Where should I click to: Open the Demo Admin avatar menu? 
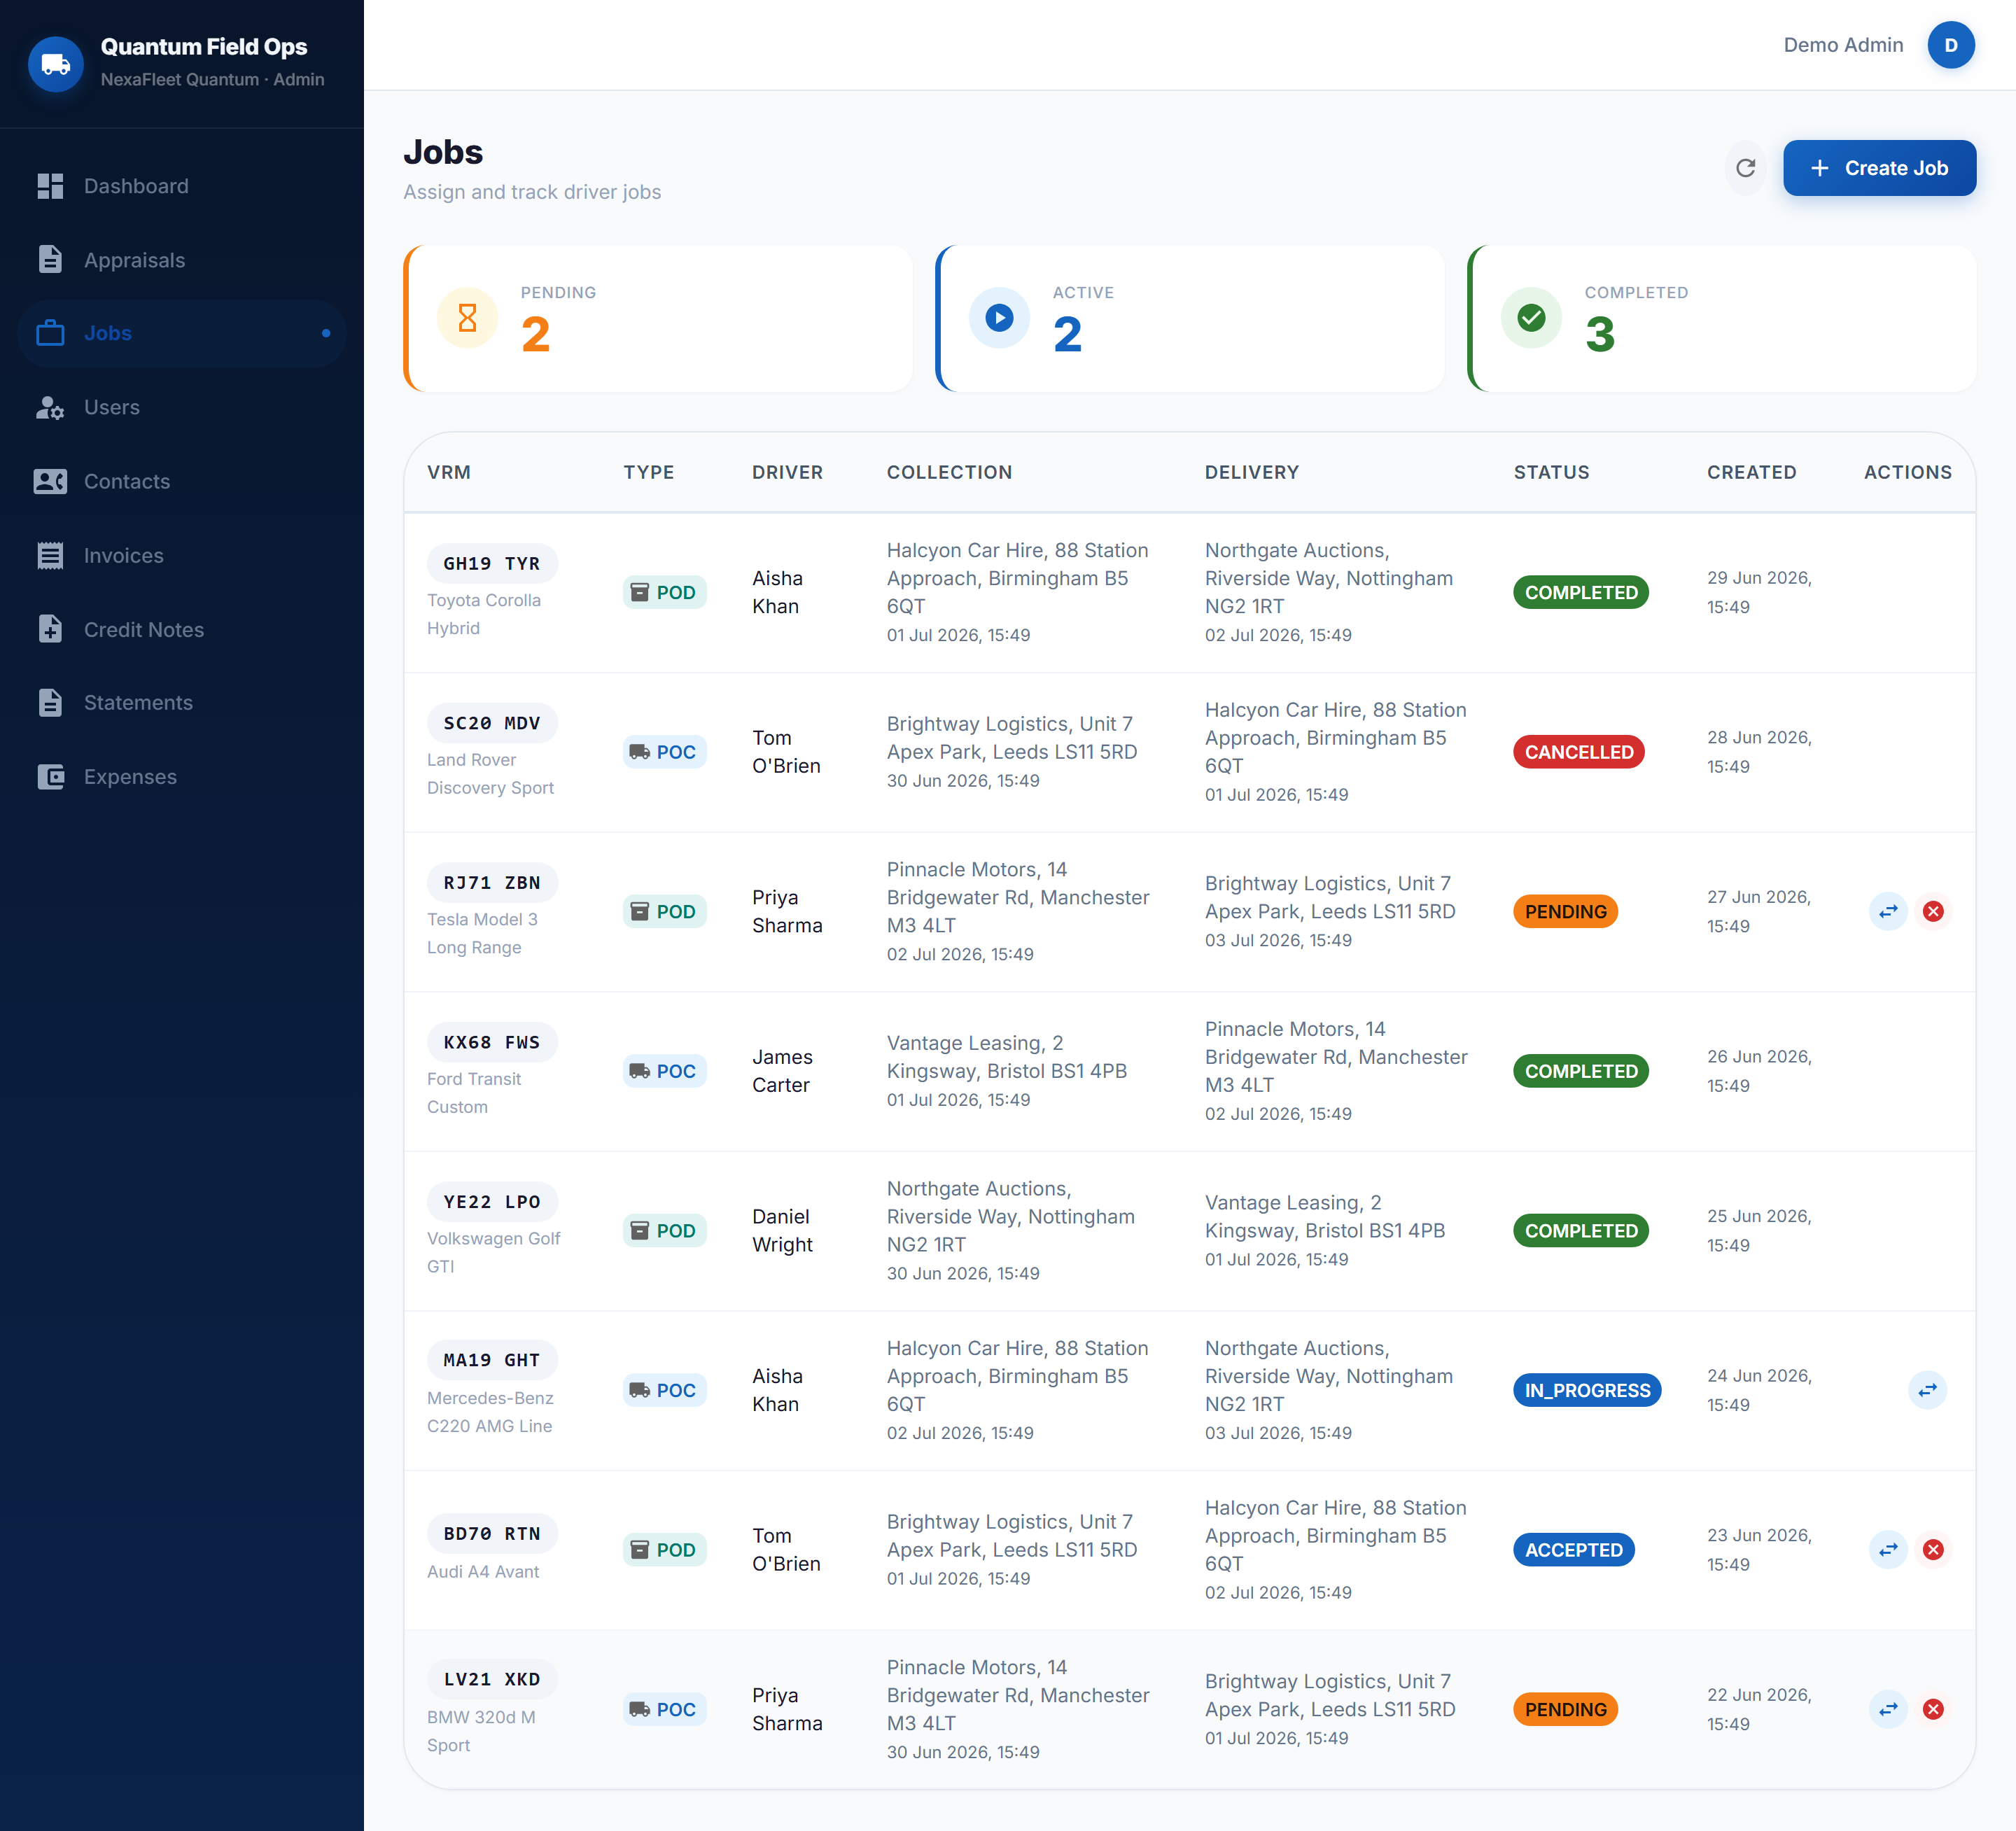tap(1950, 45)
